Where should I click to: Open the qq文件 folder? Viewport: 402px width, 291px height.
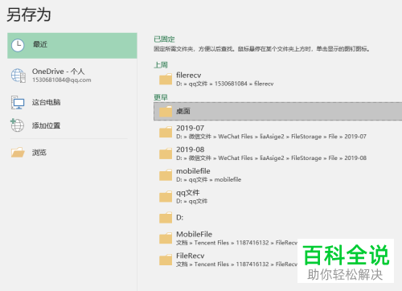277,196
